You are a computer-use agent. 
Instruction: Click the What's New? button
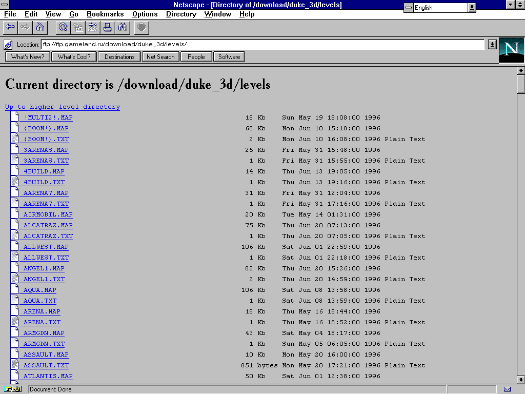tap(28, 56)
